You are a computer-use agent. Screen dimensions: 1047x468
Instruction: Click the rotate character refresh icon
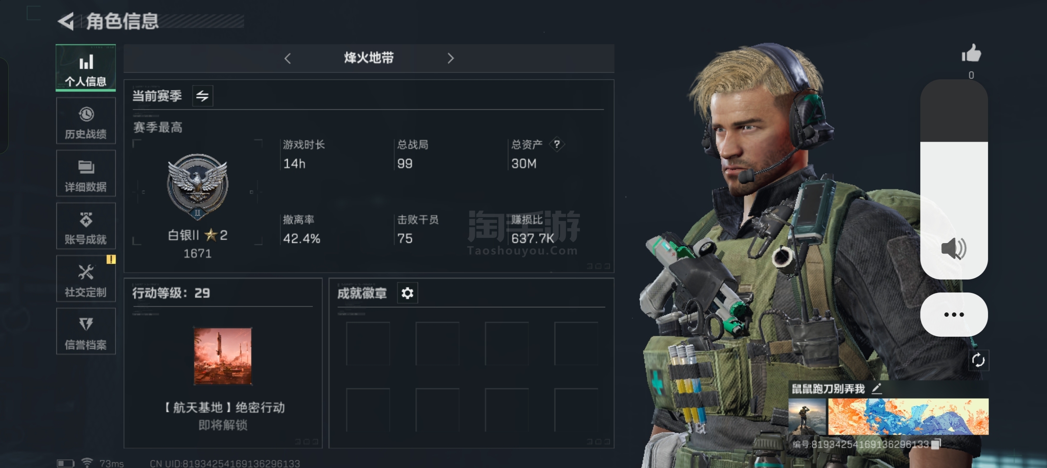[x=978, y=360]
